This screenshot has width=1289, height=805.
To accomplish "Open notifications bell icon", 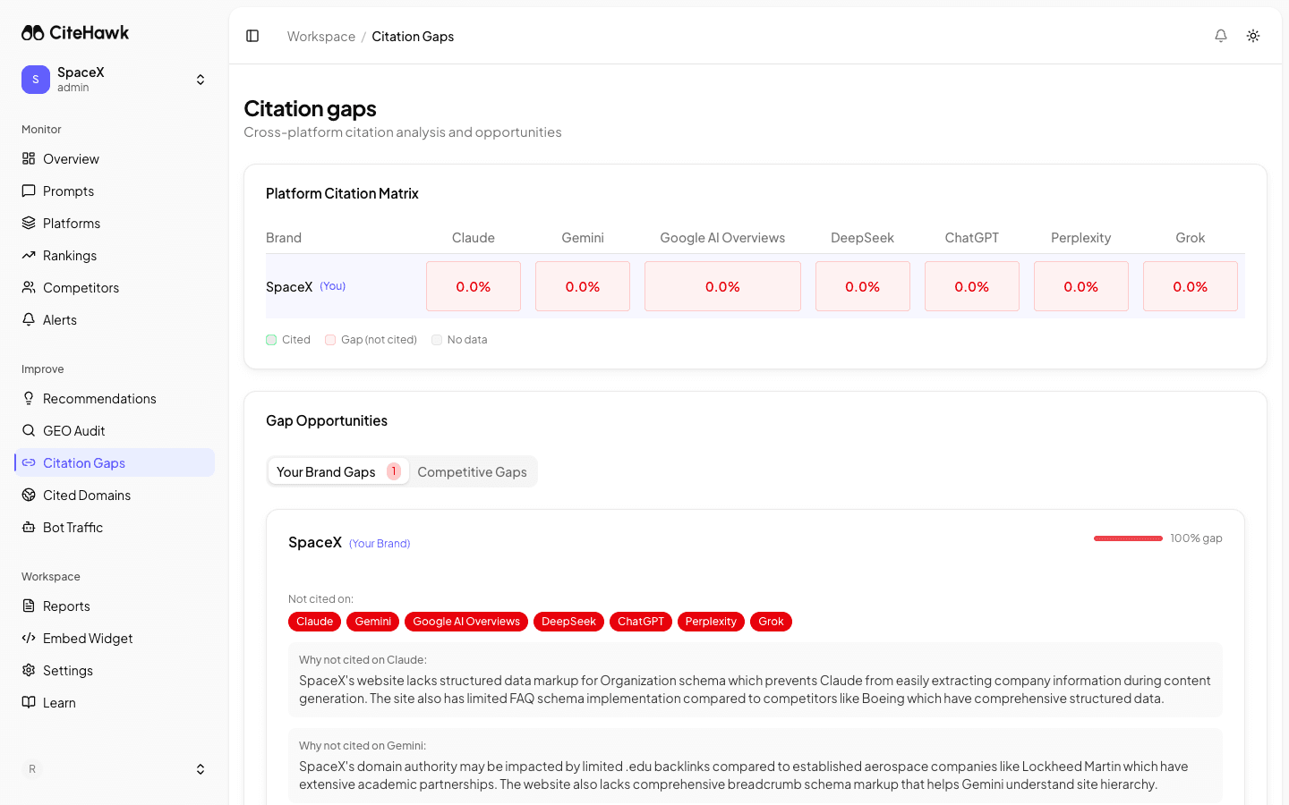I will (1221, 36).
